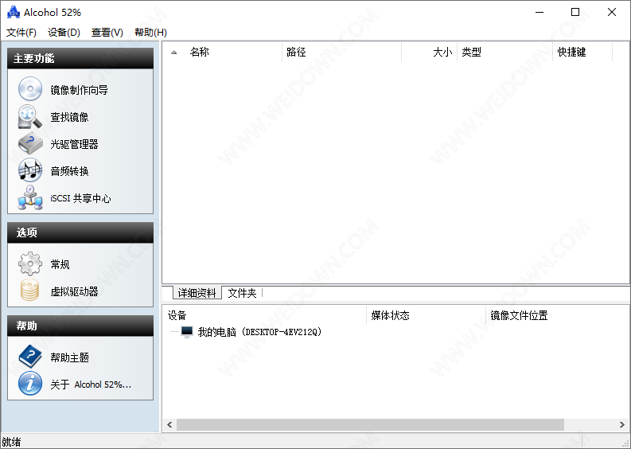Sort the list by 类型 column
The width and height of the screenshot is (631, 449).
505,52
